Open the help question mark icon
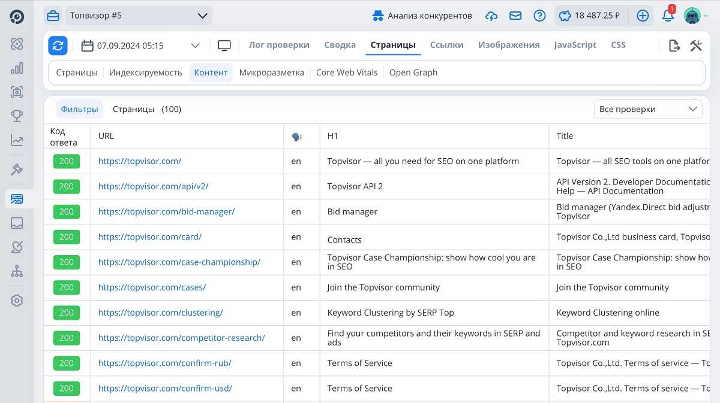This screenshot has height=403, width=720. (x=539, y=16)
